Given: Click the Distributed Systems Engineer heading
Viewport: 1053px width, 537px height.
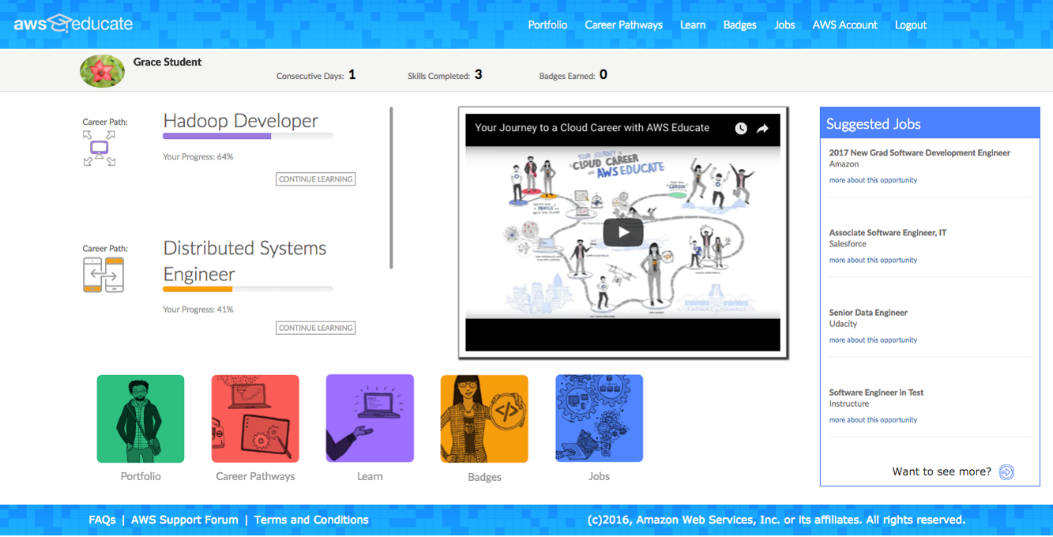Looking at the screenshot, I should coord(244,261).
